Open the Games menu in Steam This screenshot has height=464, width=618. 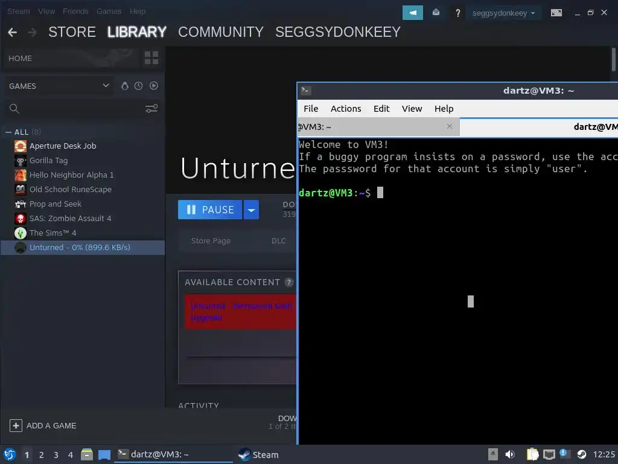coord(109,11)
